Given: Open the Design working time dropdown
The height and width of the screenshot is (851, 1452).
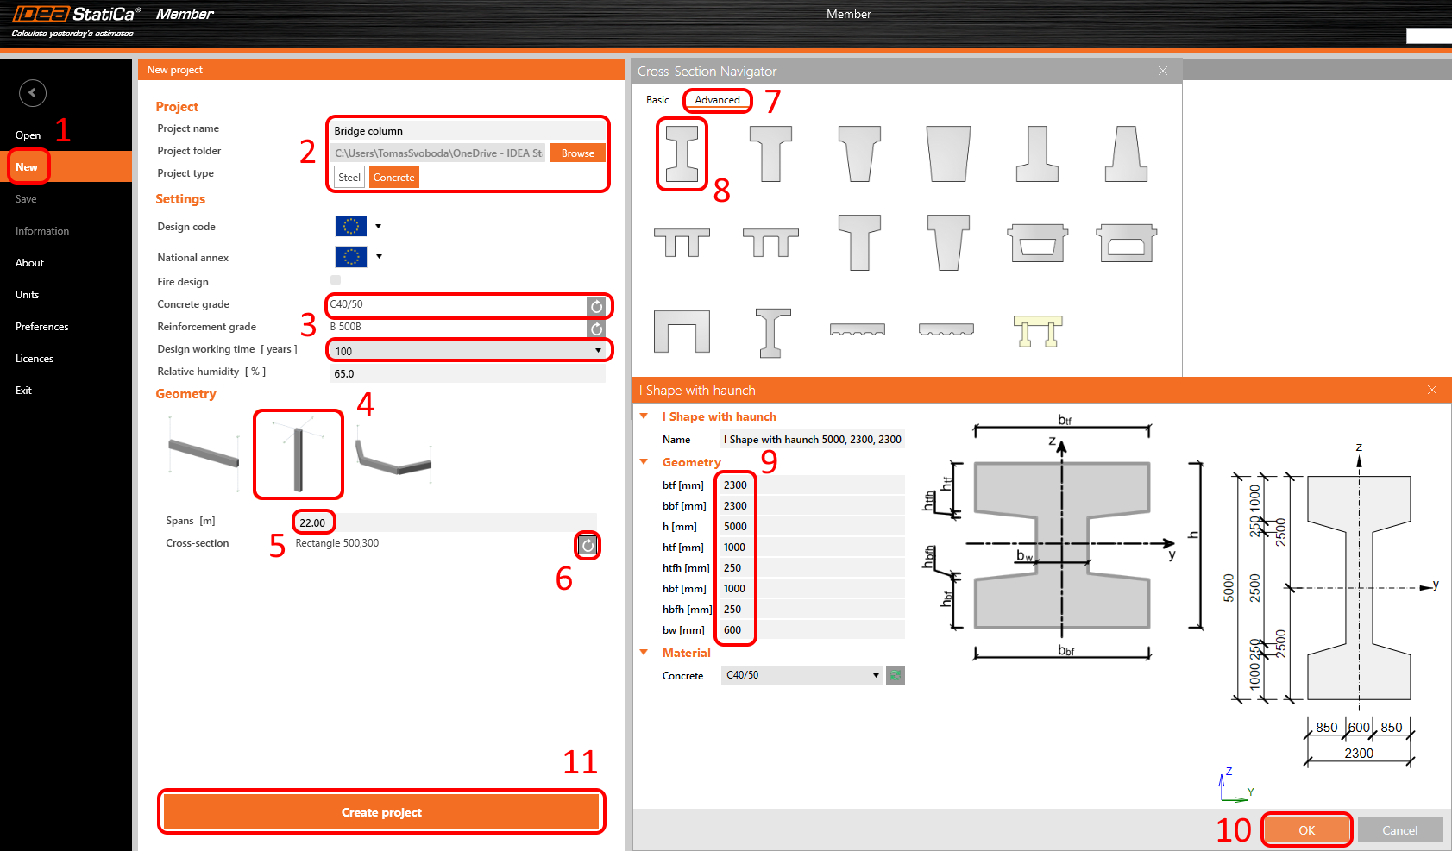Looking at the screenshot, I should 598,351.
